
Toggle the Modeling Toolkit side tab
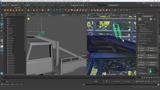point(159,39)
